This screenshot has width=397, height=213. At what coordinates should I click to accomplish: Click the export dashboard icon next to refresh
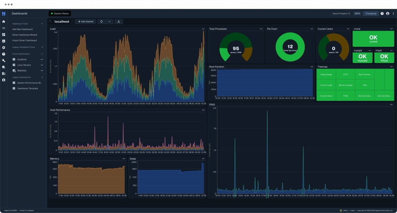click(118, 21)
